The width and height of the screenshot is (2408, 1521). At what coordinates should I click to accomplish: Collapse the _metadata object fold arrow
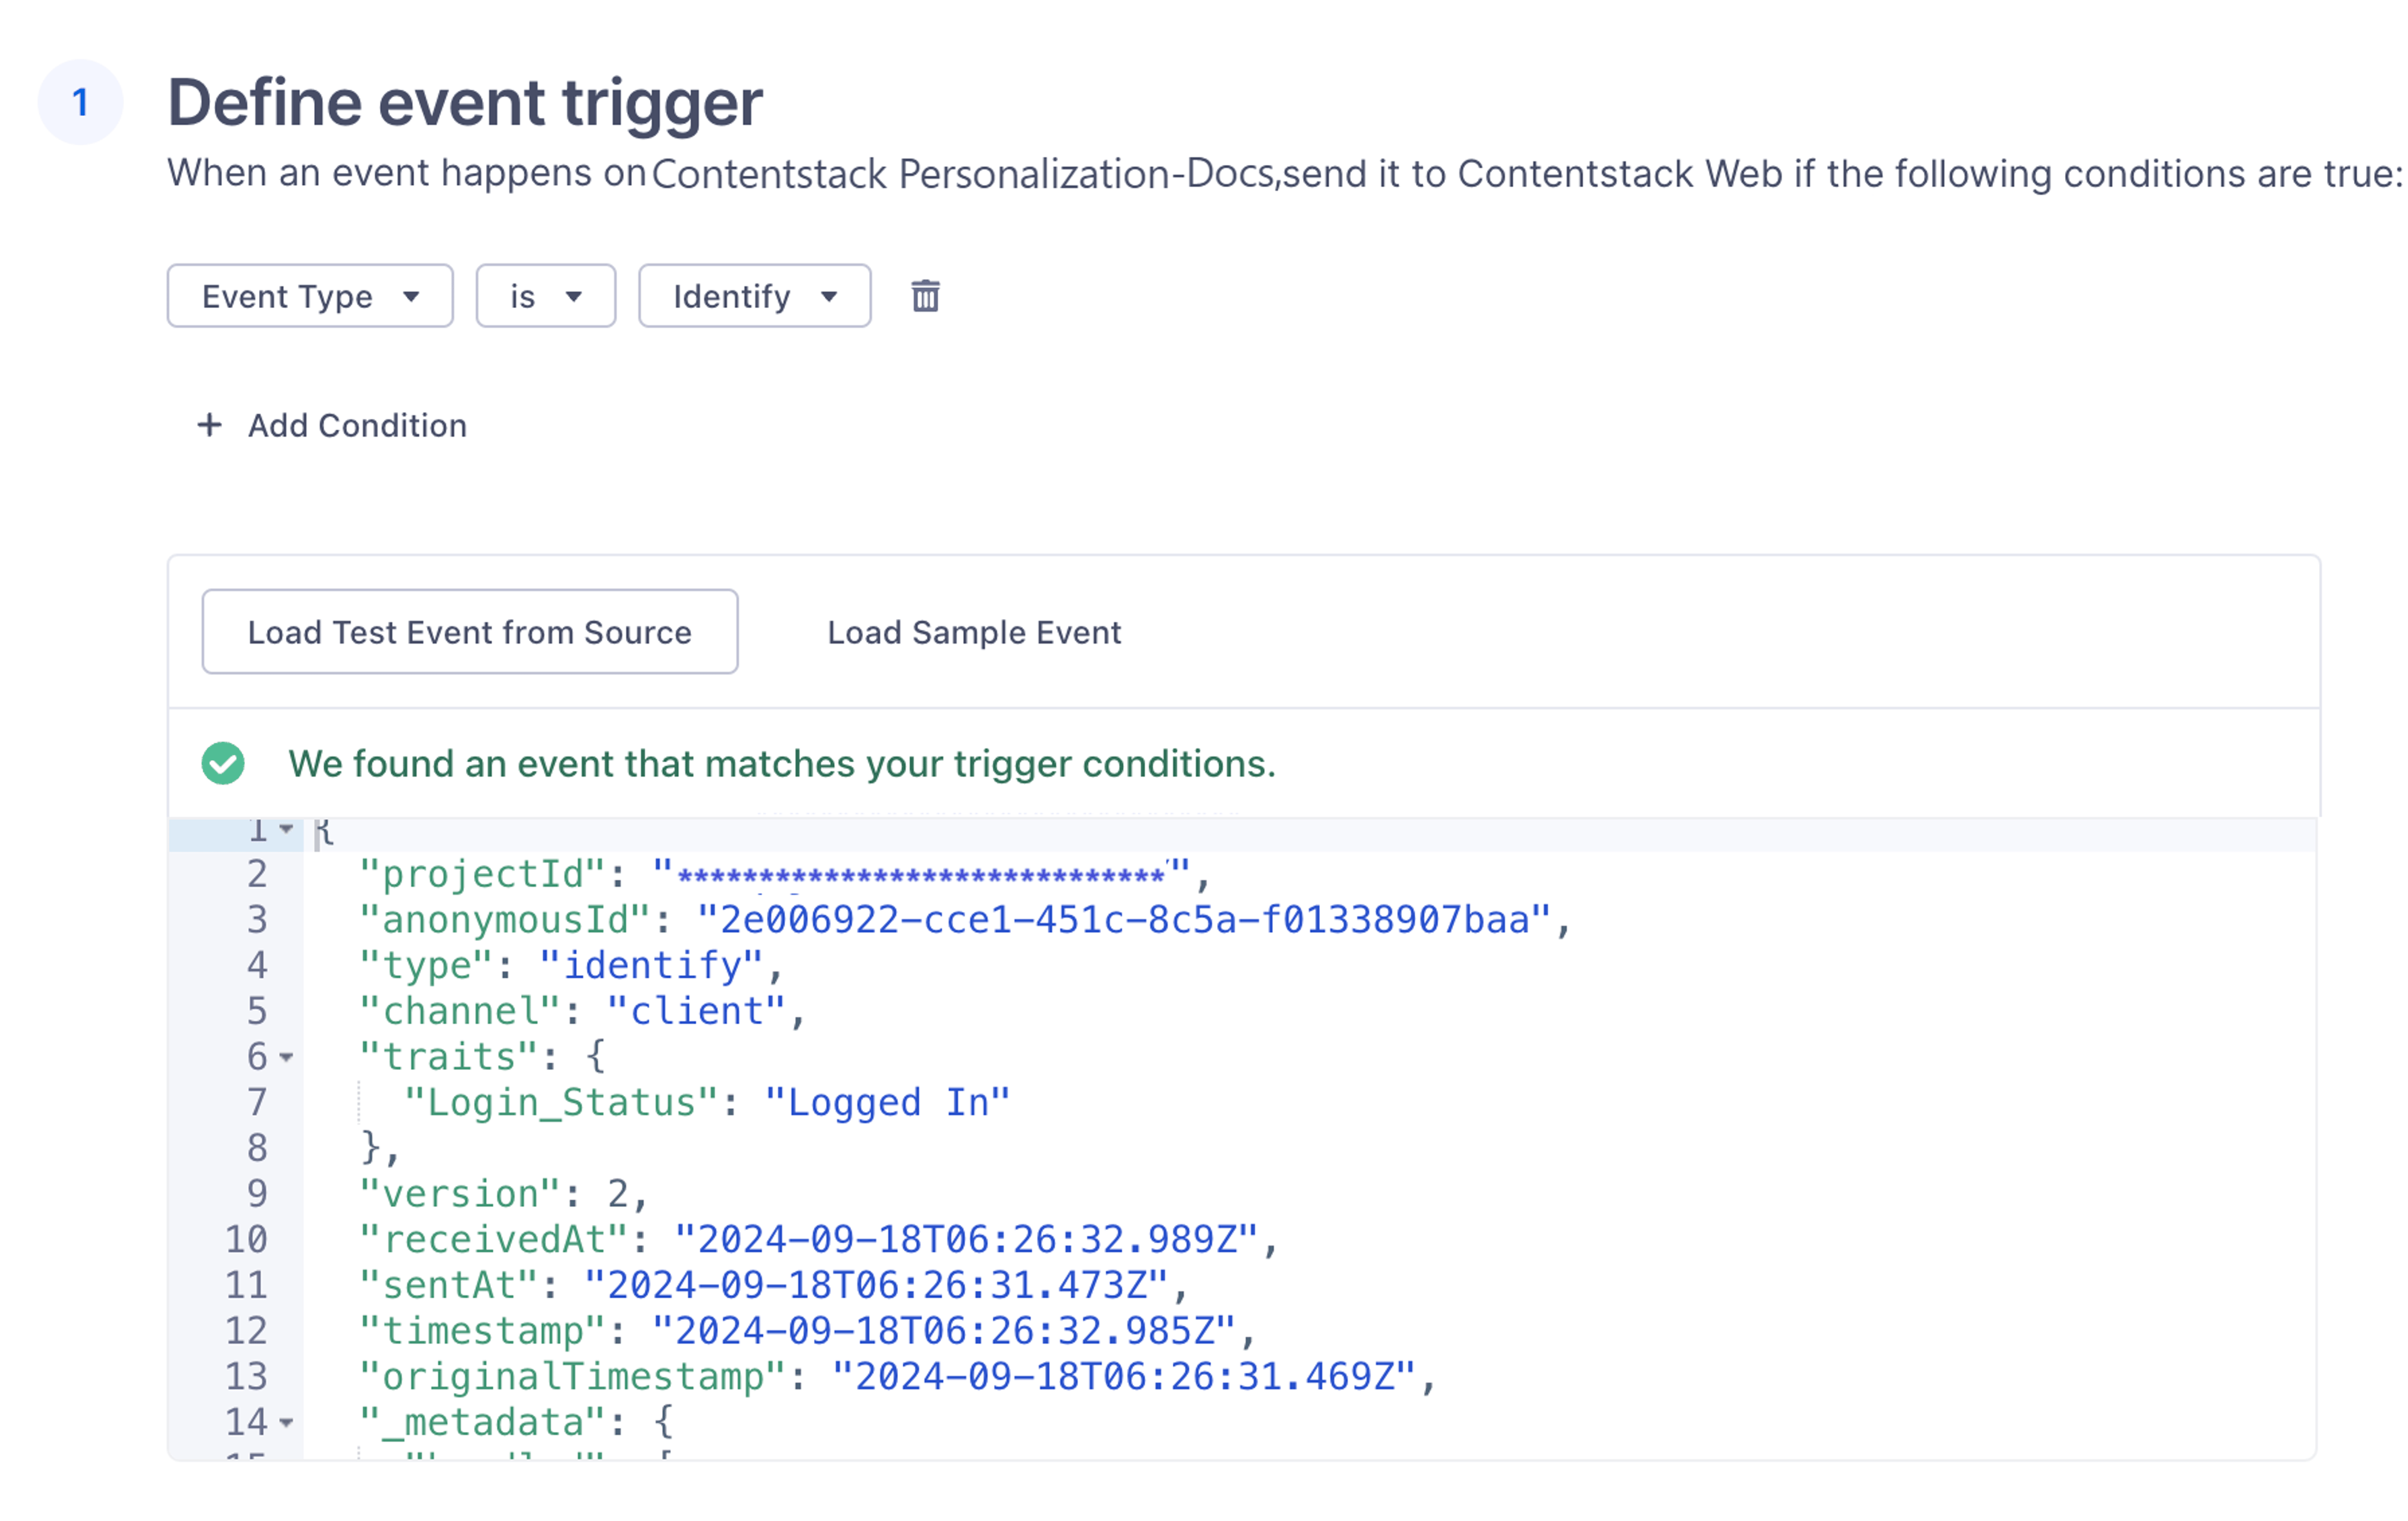coord(287,1423)
